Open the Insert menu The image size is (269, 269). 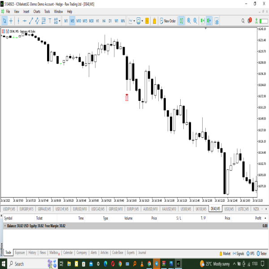click(x=26, y=12)
